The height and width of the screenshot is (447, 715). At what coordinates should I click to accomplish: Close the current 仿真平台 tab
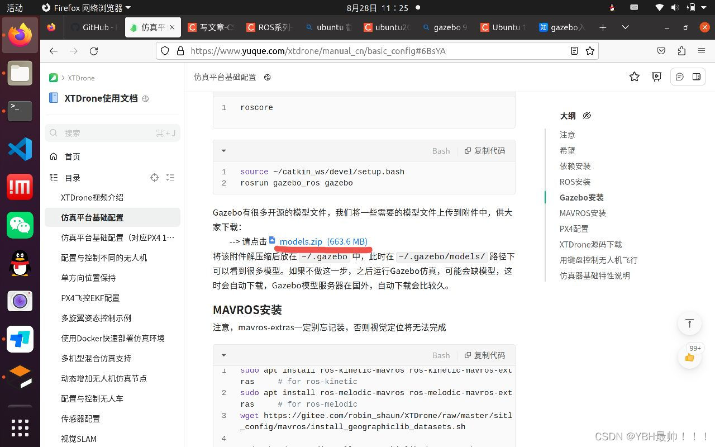pos(172,27)
